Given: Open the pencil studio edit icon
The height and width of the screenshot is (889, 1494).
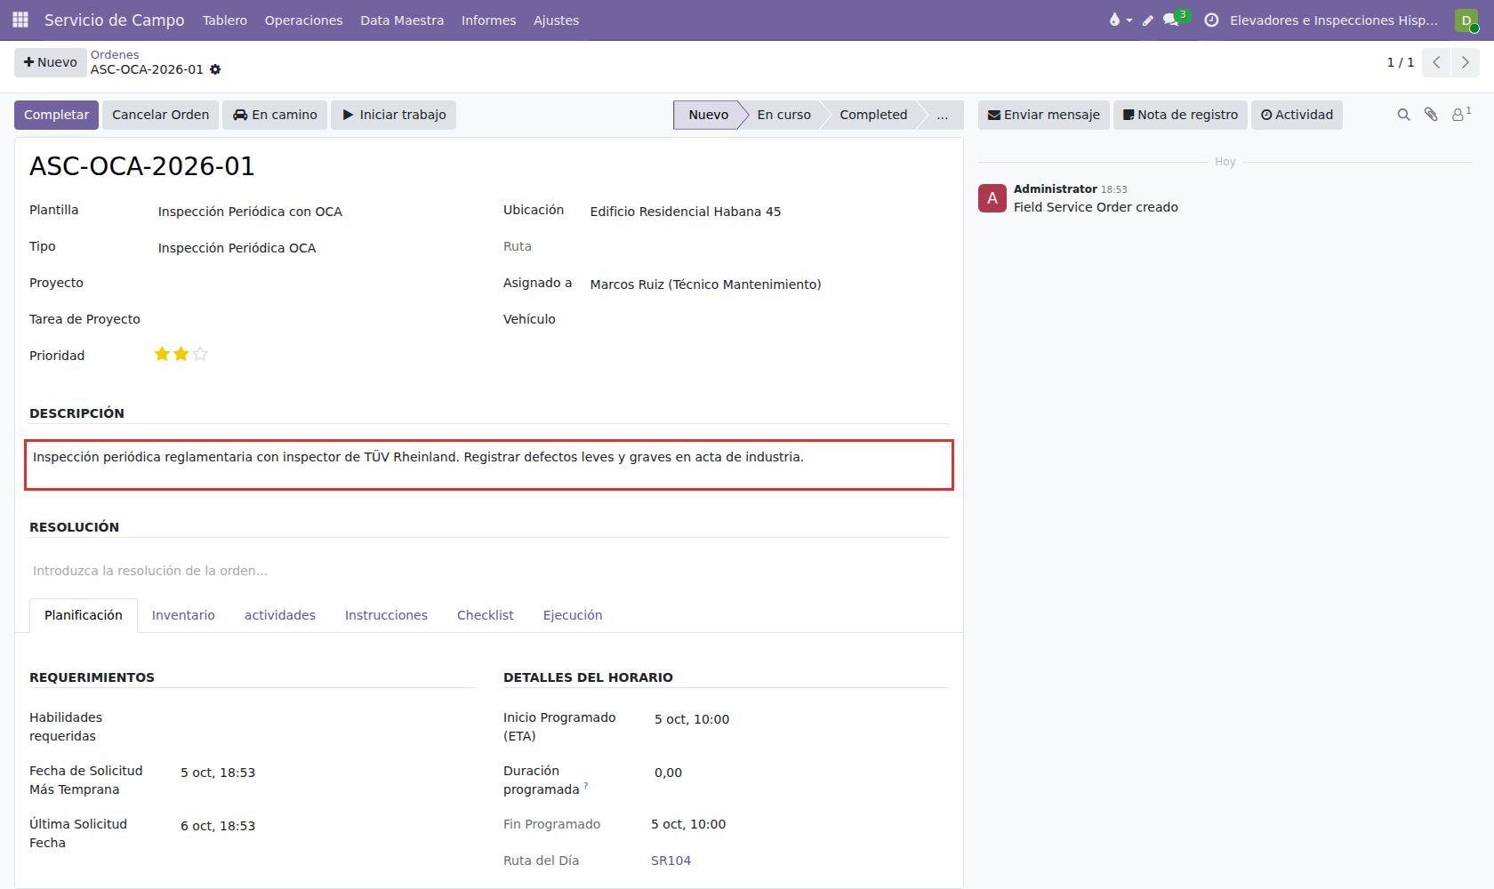Looking at the screenshot, I should [1148, 20].
